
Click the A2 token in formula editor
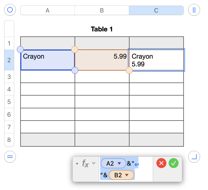110,164
